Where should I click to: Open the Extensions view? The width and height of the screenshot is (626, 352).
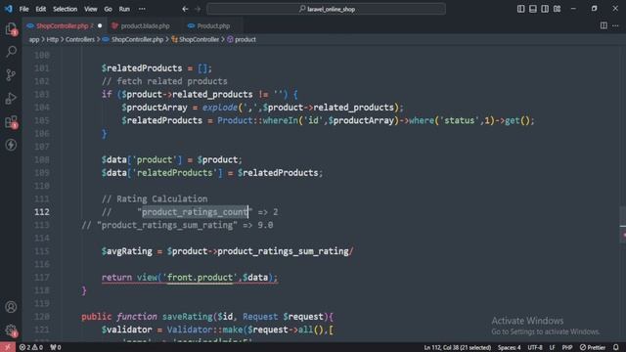point(11,121)
